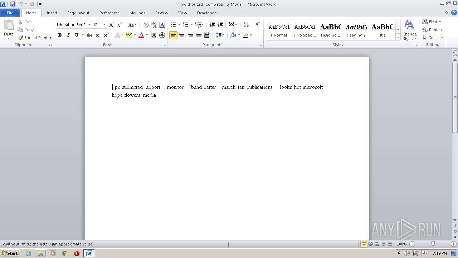Viewport: 458px width, 258px height.
Task: Click the Character Border icon
Action: point(162,25)
